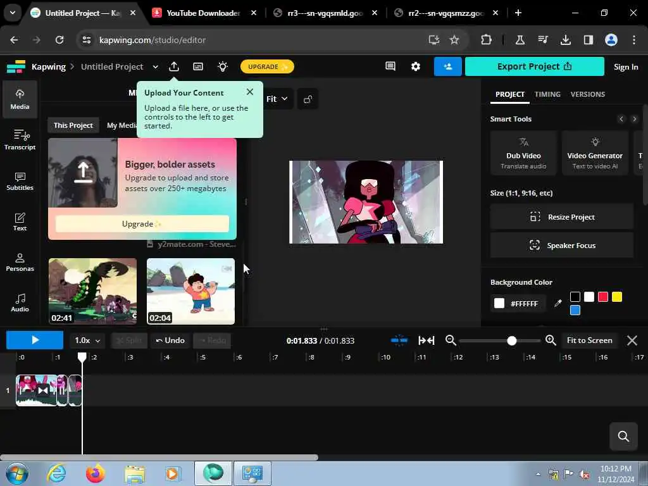Viewport: 648px width, 486px height.
Task: Select the blue background color swatch
Action: tap(575, 310)
